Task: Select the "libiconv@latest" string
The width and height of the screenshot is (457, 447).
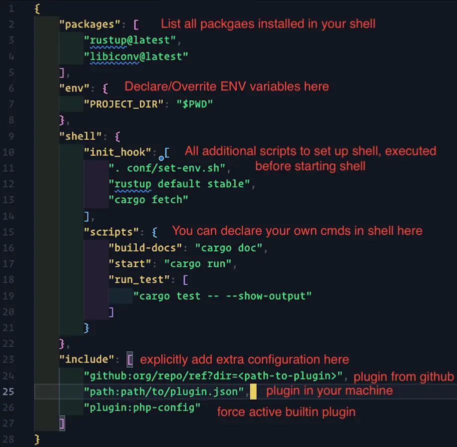Action: point(136,56)
